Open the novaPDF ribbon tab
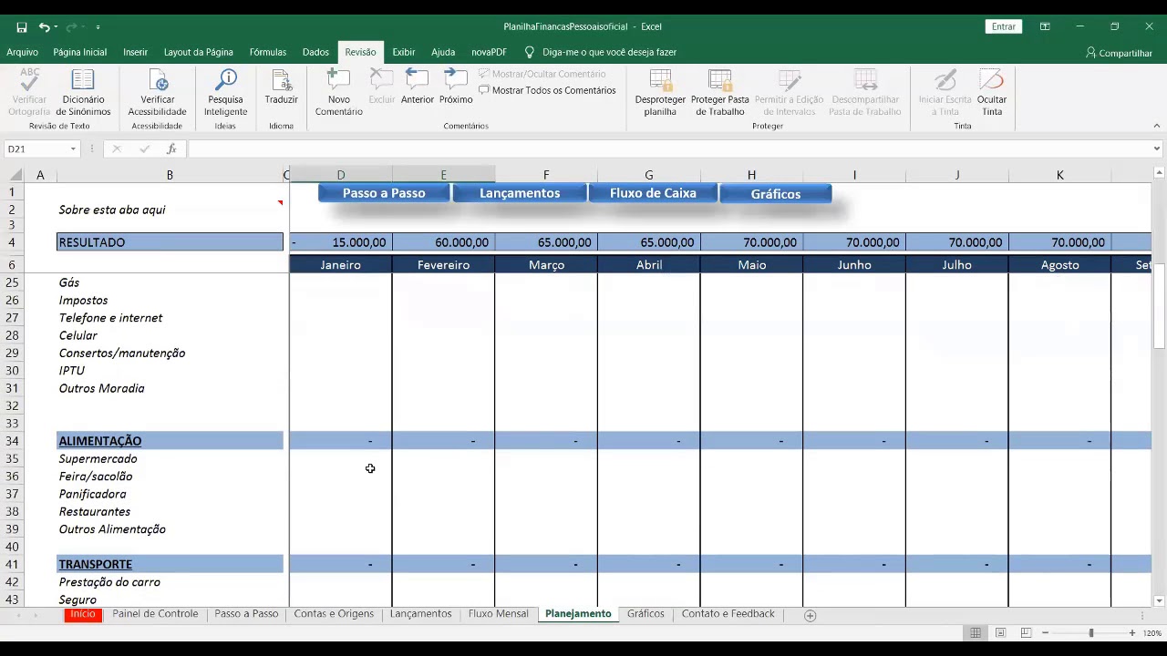This screenshot has height=656, width=1167. pyautogui.click(x=489, y=52)
